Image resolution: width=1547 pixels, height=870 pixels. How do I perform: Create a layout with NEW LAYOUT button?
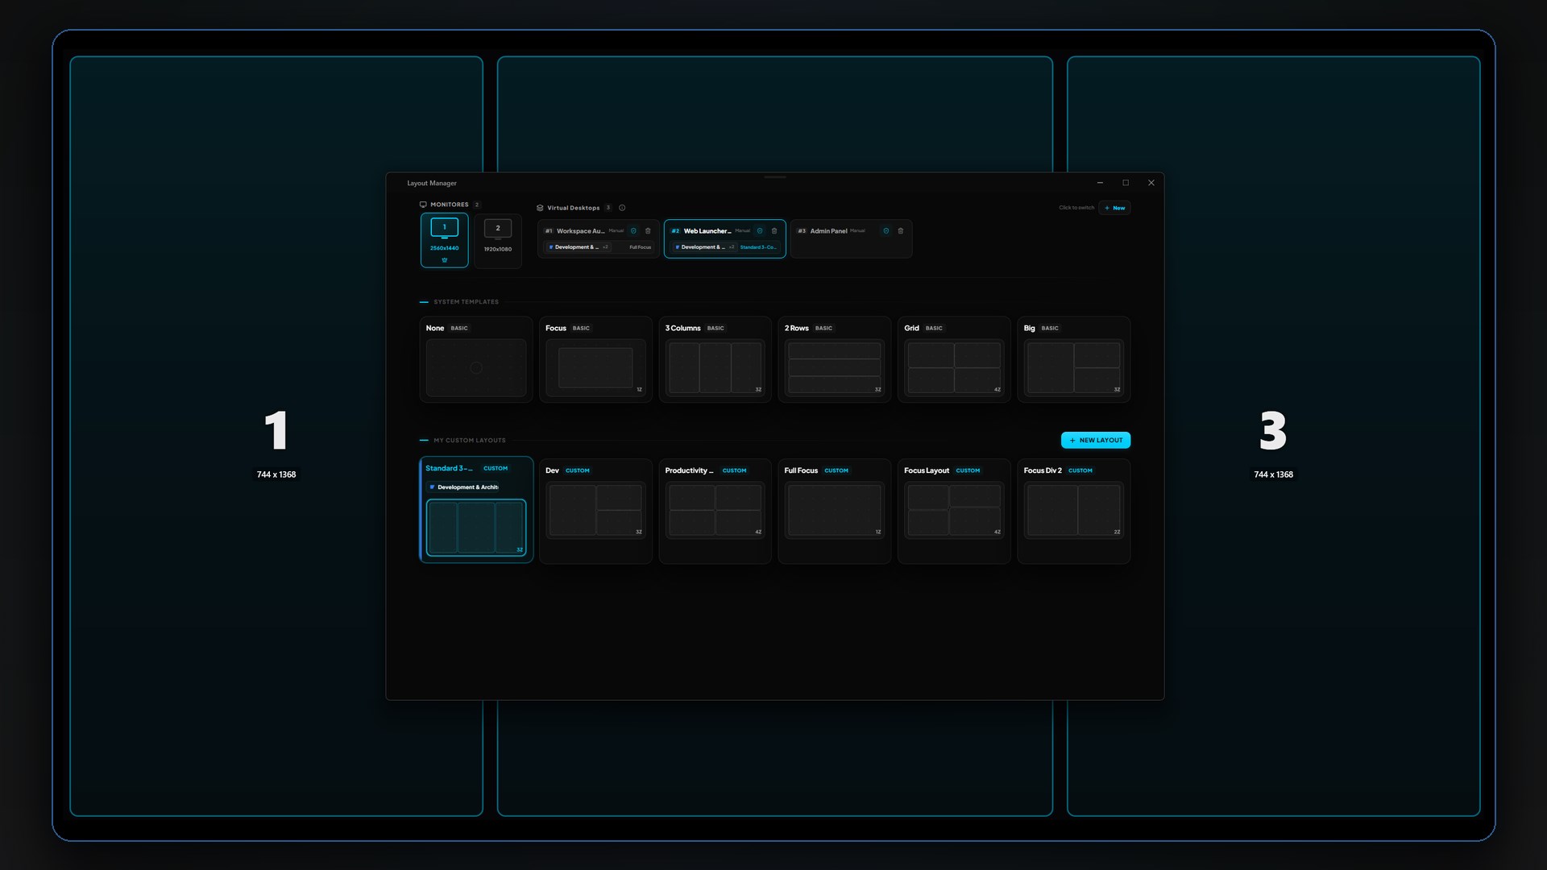tap(1096, 440)
